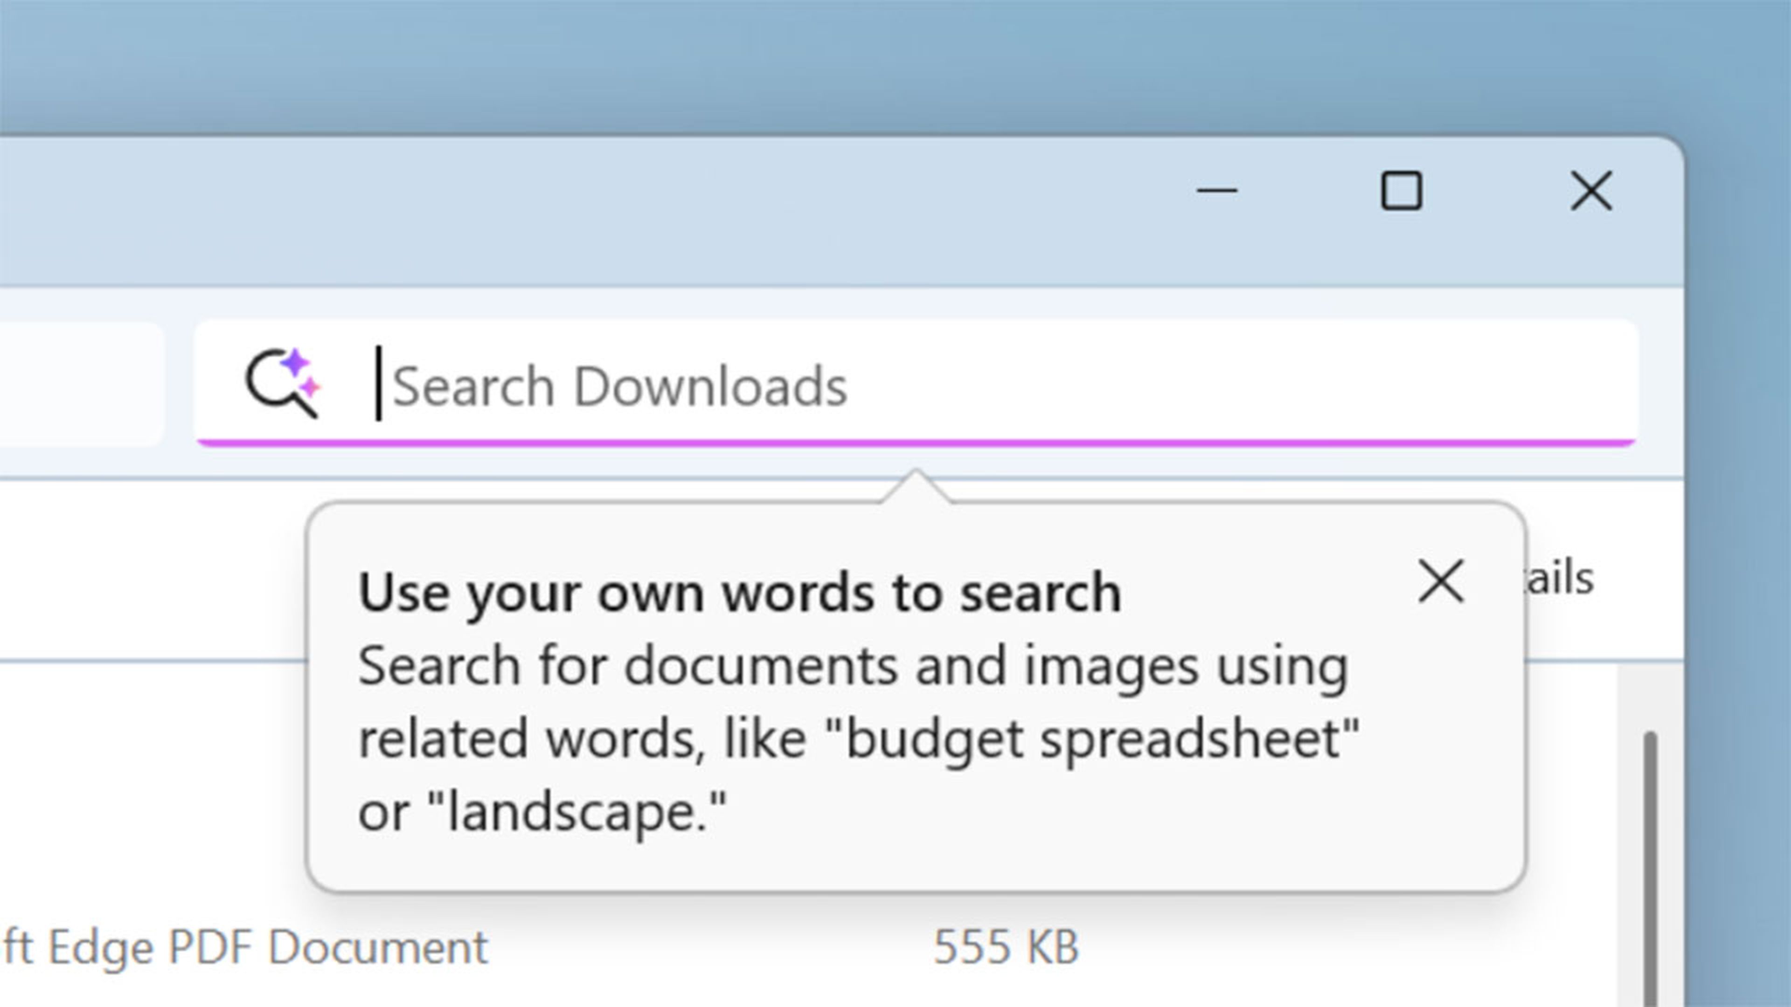This screenshot has height=1007, width=1791.
Task: Click the "landscape." example text in tip
Action: click(576, 812)
